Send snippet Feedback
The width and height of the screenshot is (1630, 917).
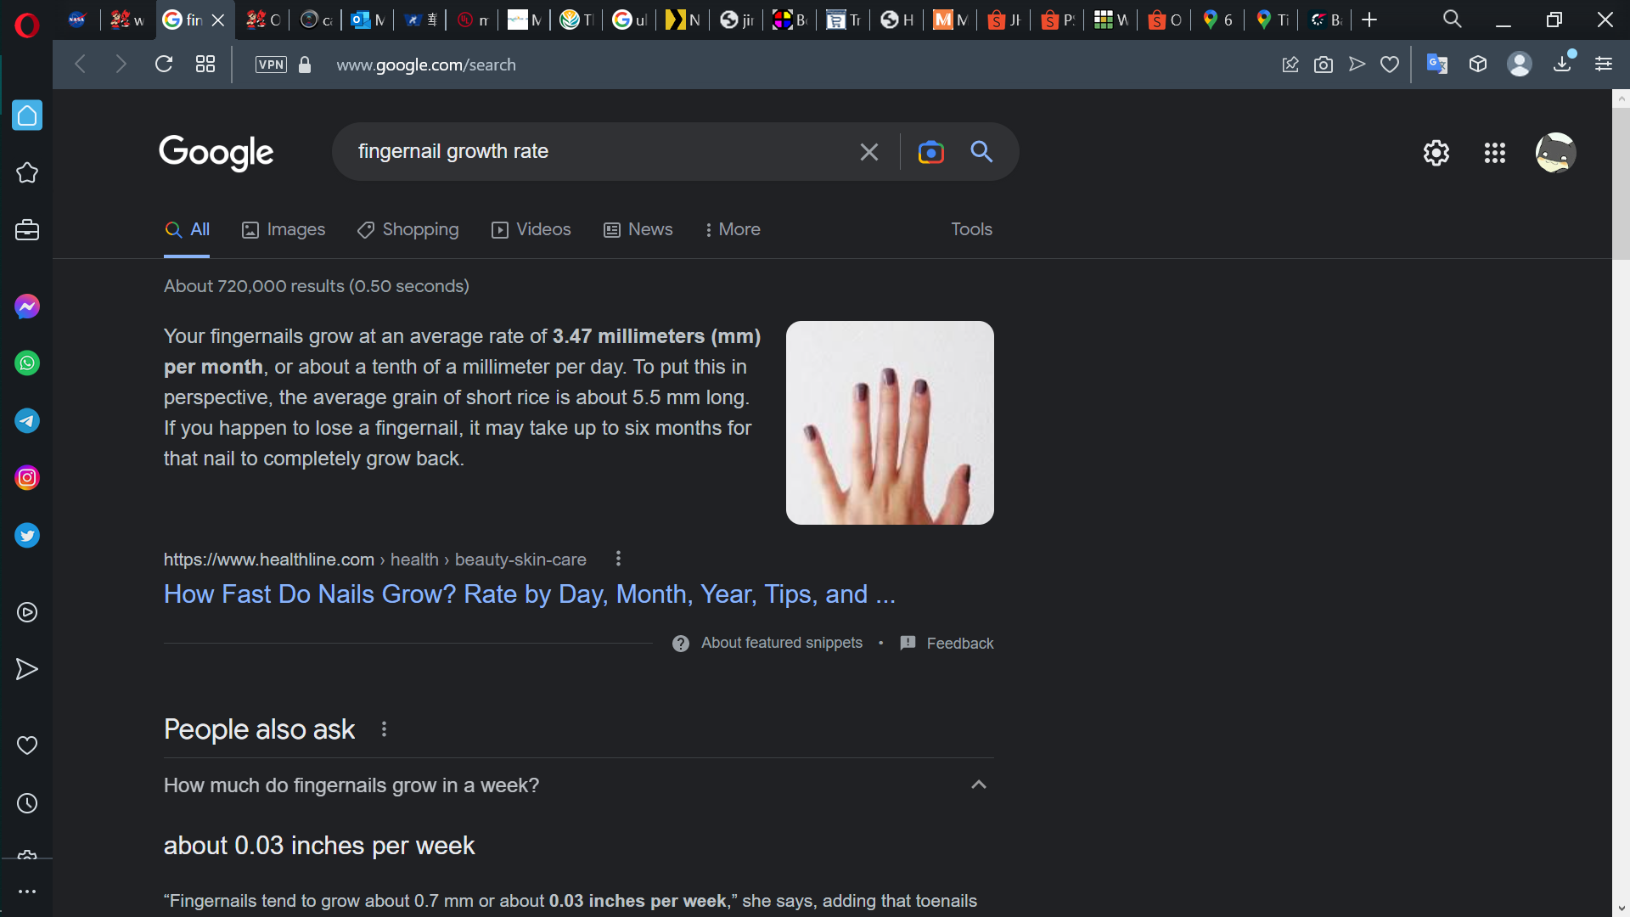click(947, 644)
